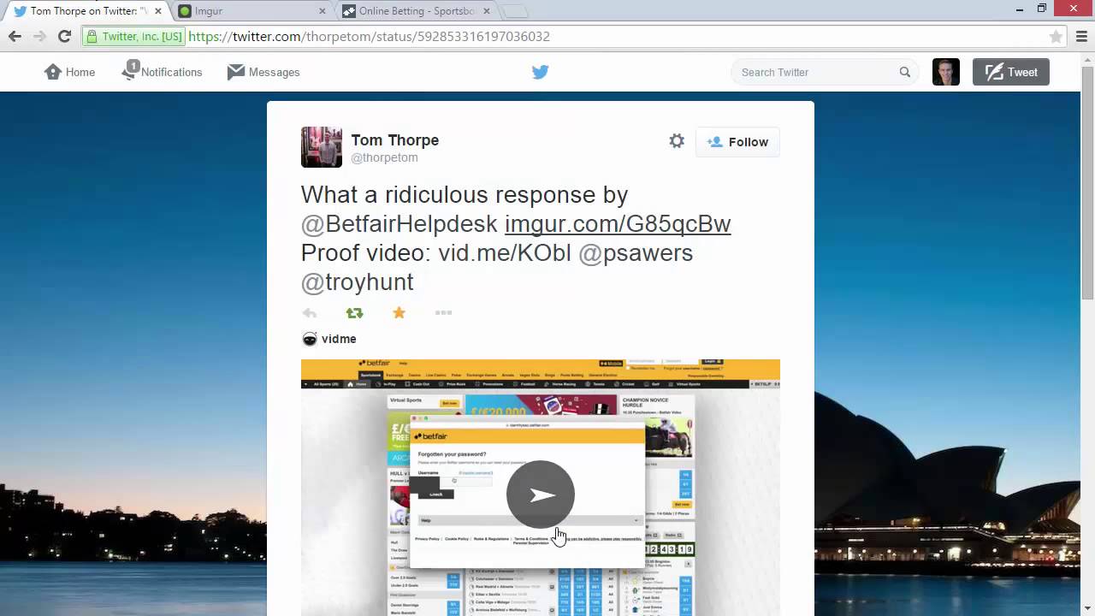Viewport: 1095px width, 616px height.
Task: Select the Tom Thorpe on Twitter tab
Action: (x=88, y=11)
